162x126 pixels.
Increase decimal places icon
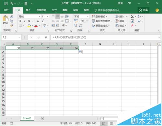coord(76,26)
